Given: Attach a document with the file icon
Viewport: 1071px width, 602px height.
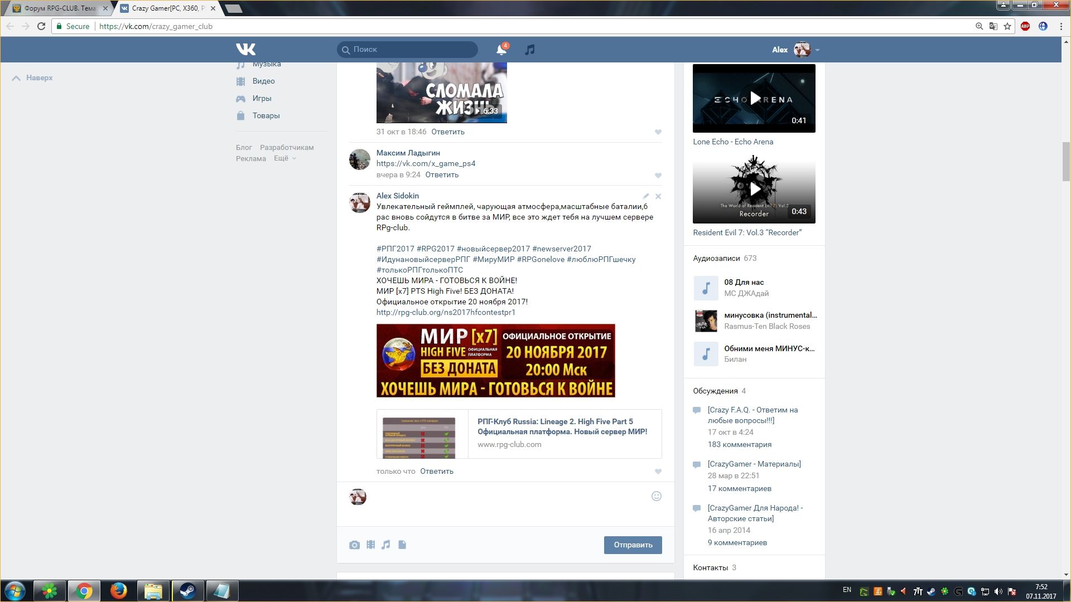Looking at the screenshot, I should click(x=402, y=545).
